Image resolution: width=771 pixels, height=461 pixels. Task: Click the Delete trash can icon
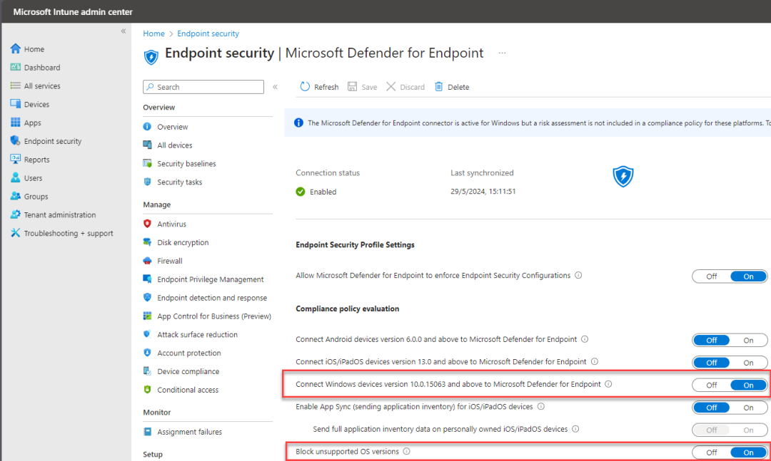pyautogui.click(x=438, y=86)
